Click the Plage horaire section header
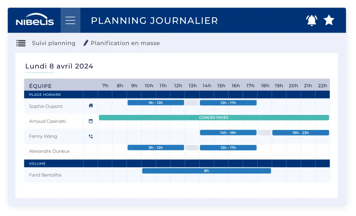The height and width of the screenshot is (216, 356). (45, 95)
